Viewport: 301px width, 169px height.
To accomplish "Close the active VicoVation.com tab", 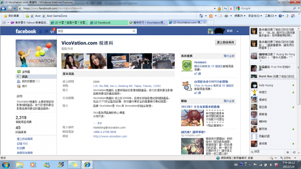I will coord(205,23).
